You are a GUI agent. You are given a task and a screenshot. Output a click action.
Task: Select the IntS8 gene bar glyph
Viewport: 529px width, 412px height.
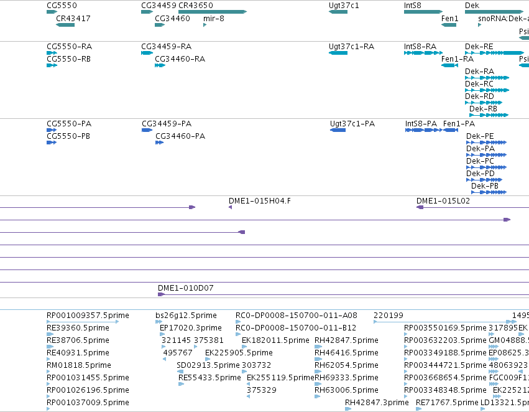click(x=423, y=12)
